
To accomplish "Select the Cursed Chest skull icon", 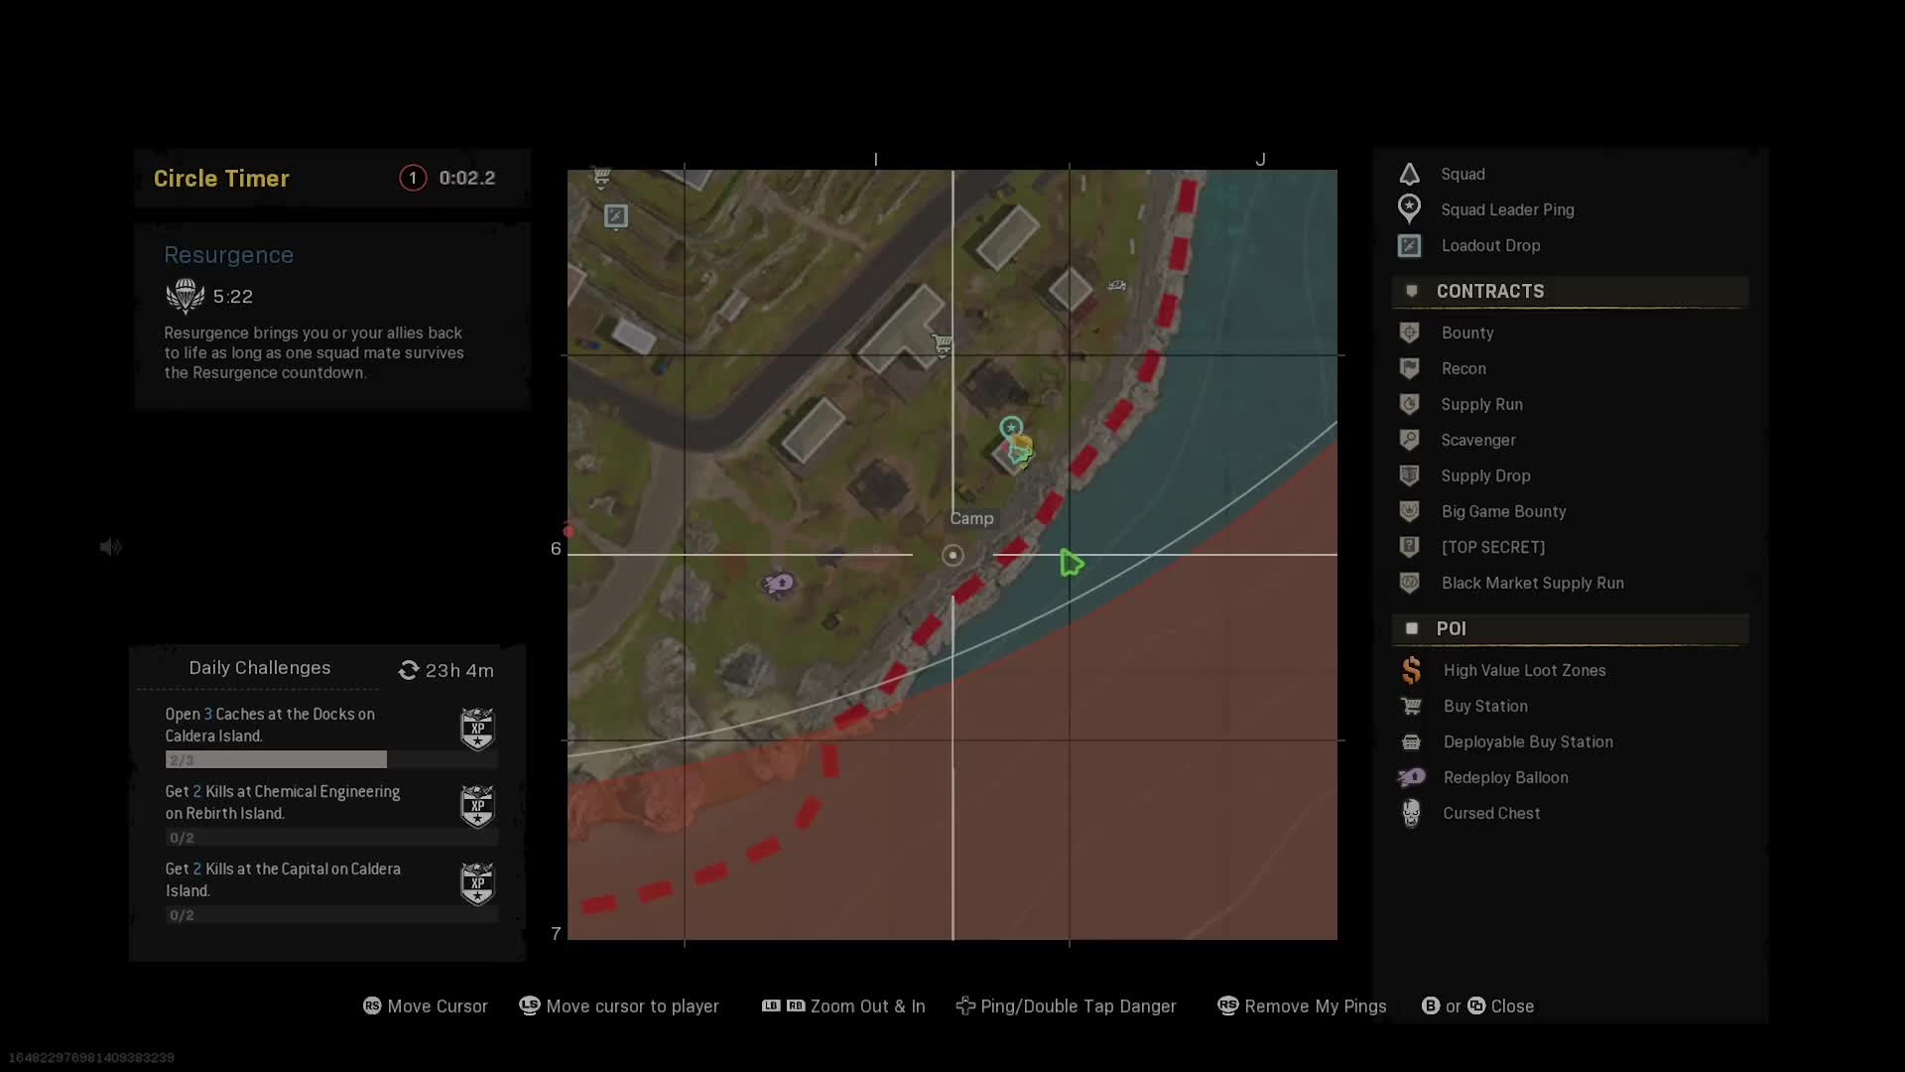I will [x=1410, y=813].
